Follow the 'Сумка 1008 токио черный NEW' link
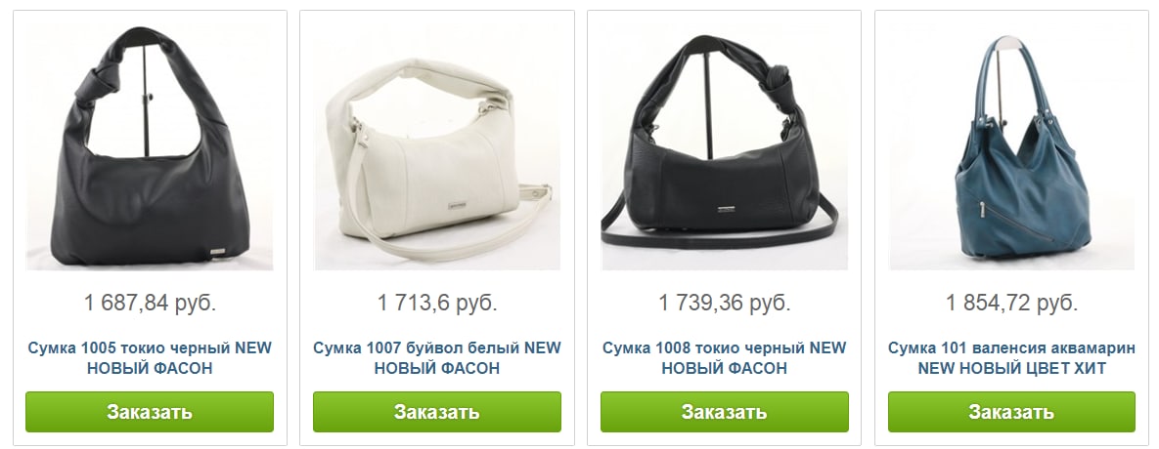 (725, 348)
